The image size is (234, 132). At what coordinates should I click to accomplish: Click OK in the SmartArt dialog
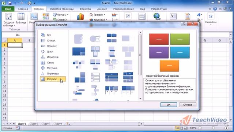(x=169, y=104)
